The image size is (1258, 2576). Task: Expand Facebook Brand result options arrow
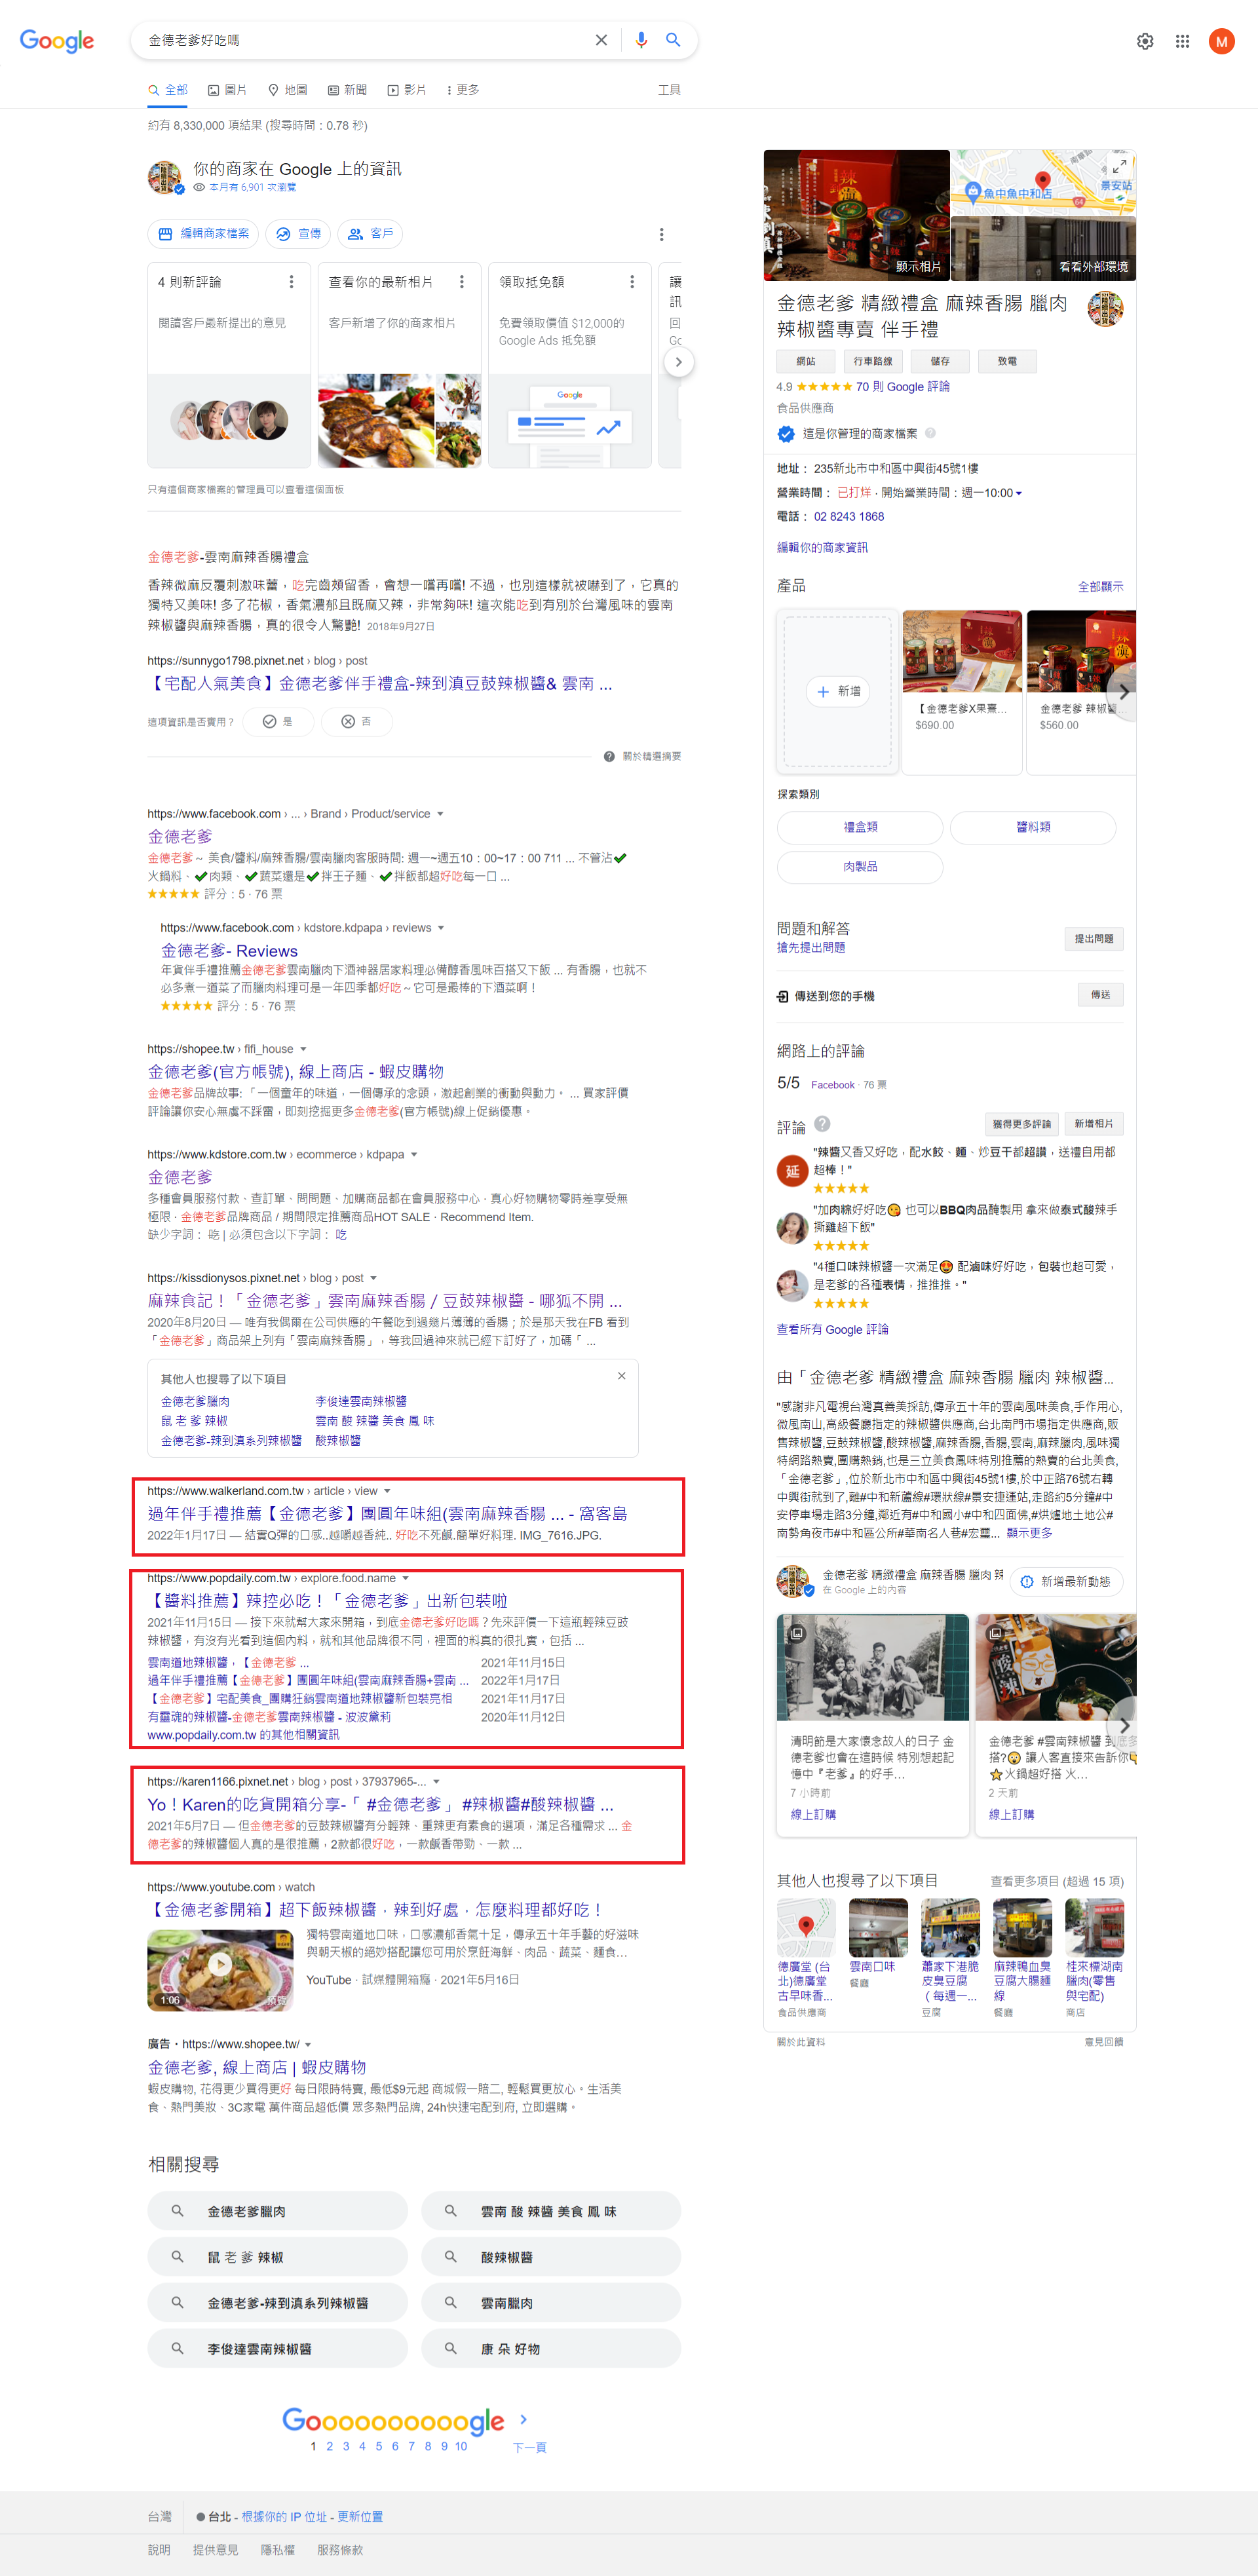click(440, 814)
